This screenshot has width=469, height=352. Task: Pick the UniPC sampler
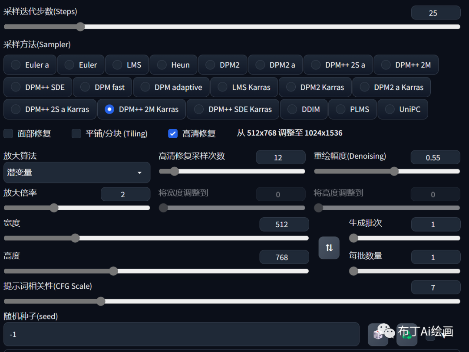point(403,109)
